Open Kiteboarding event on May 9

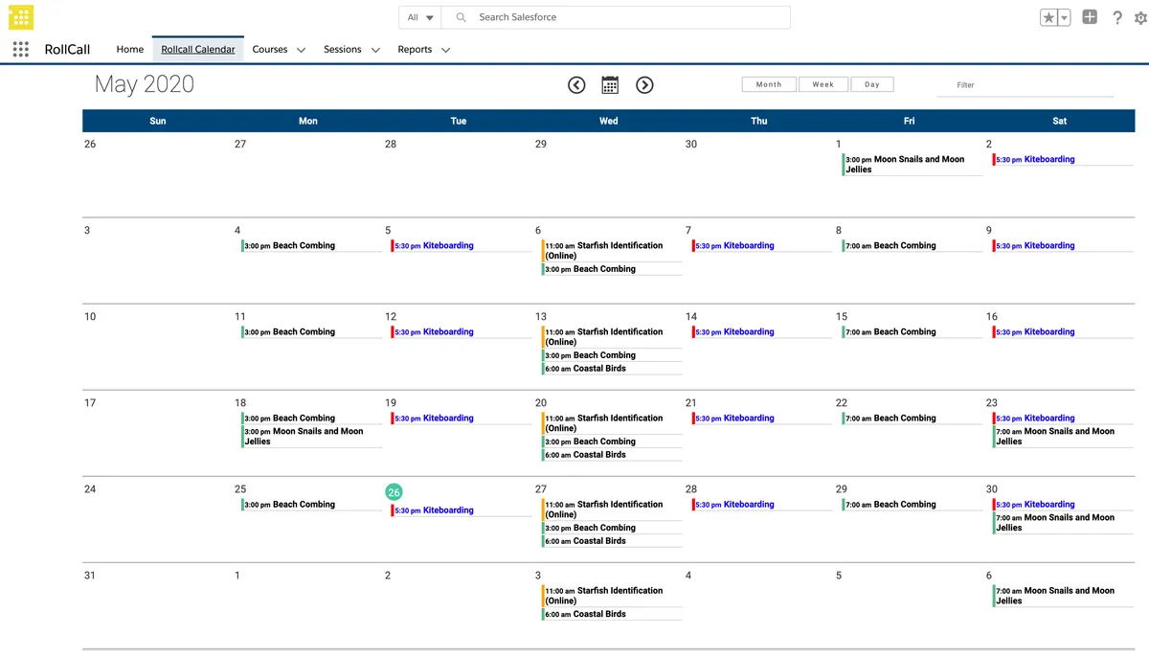pos(1062,246)
